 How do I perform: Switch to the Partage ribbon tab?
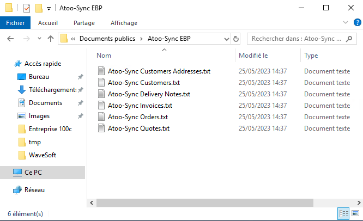coord(84,23)
